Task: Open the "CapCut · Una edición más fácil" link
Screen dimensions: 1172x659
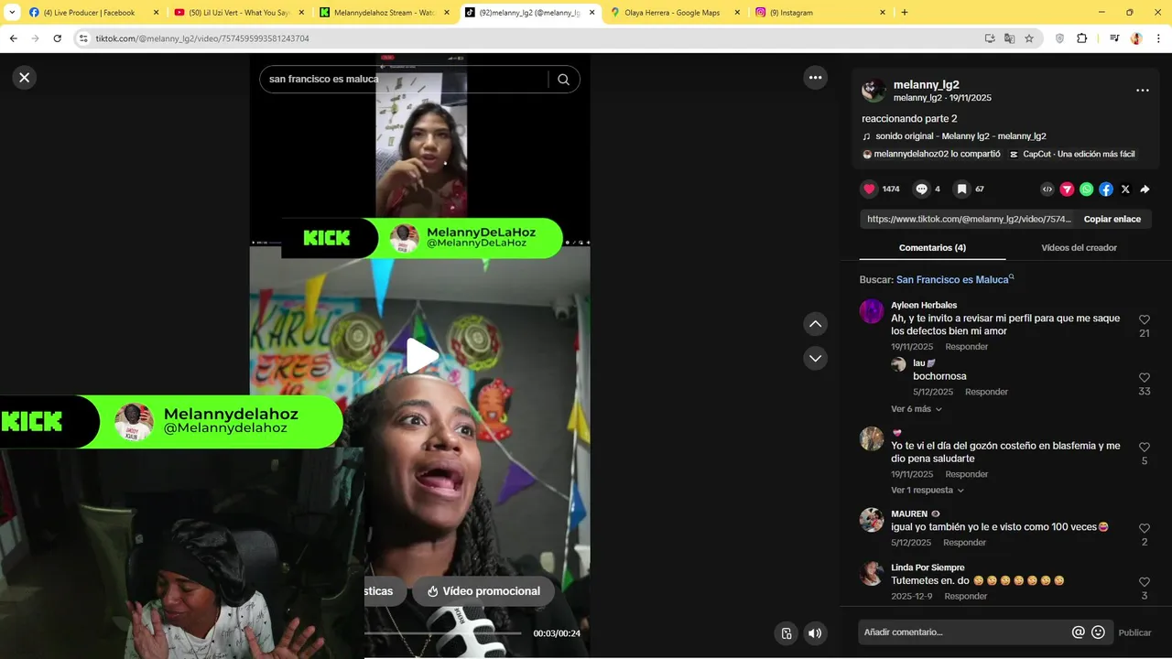Action: (x=1072, y=154)
